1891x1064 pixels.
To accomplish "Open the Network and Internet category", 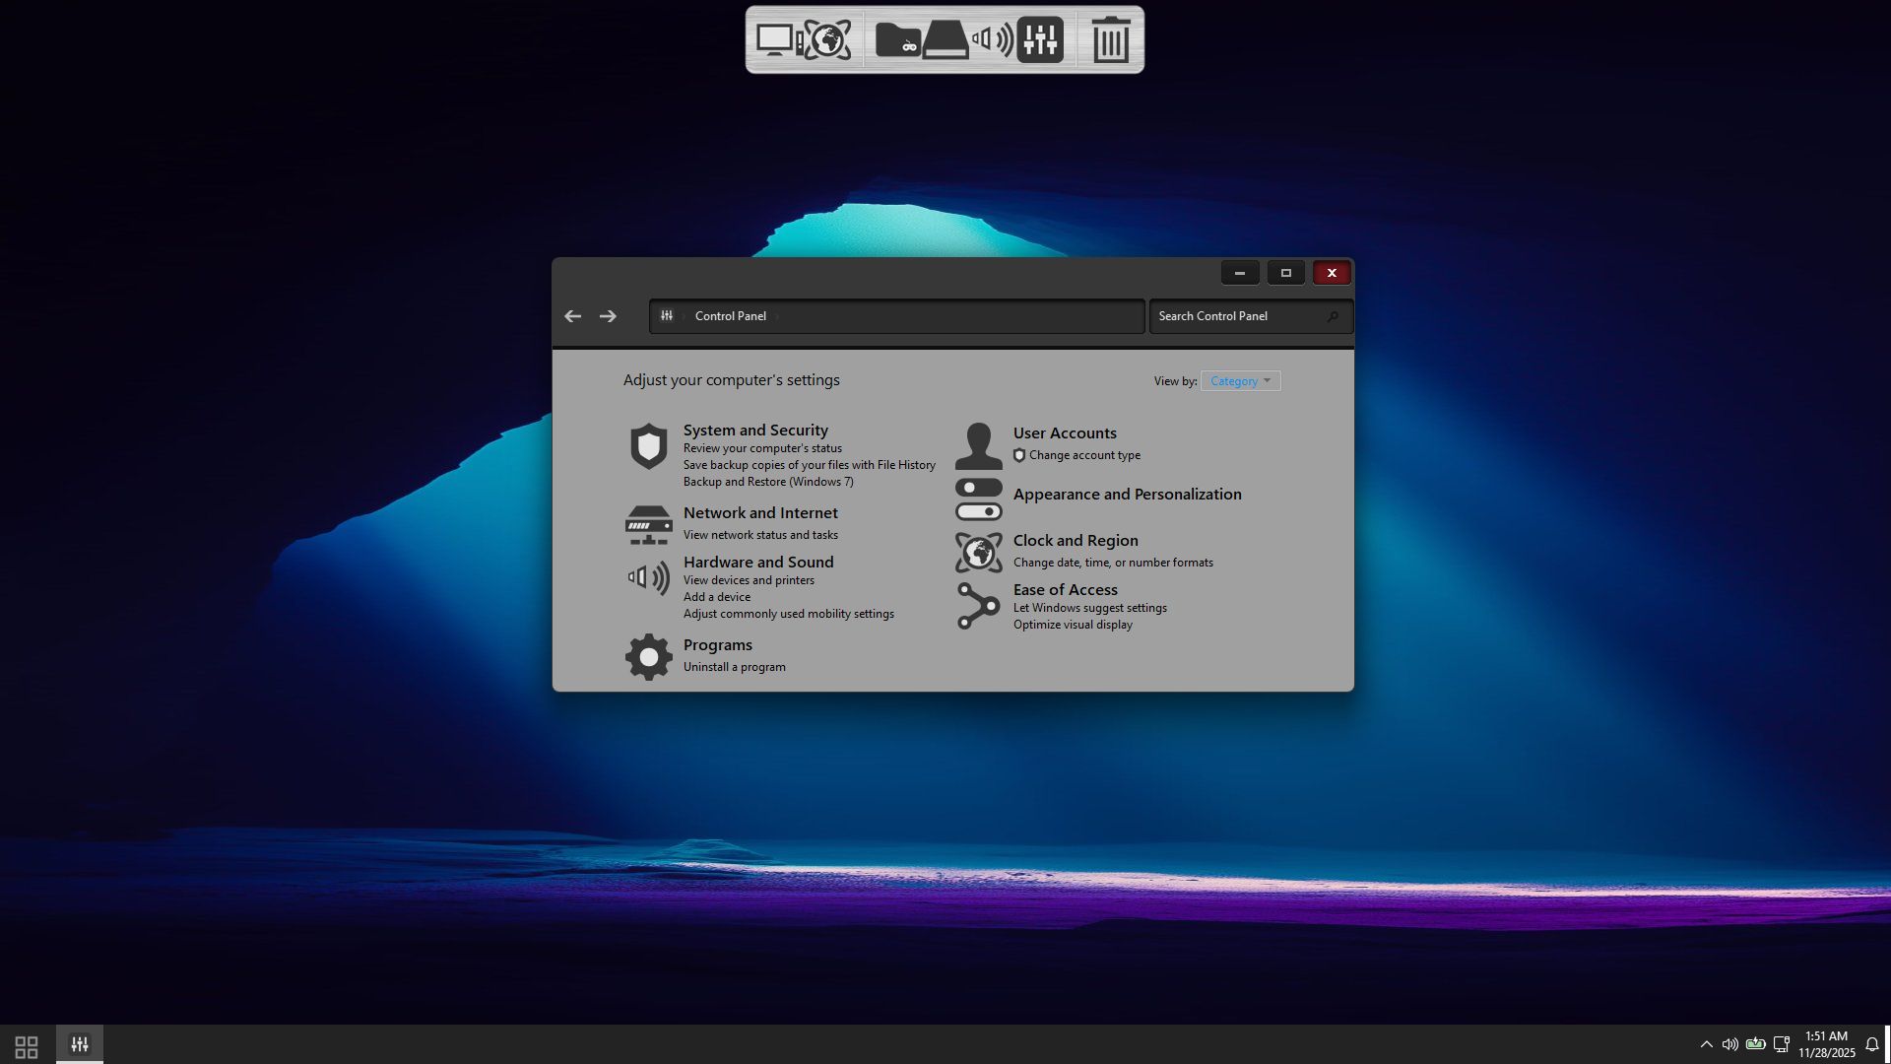I will (x=759, y=513).
